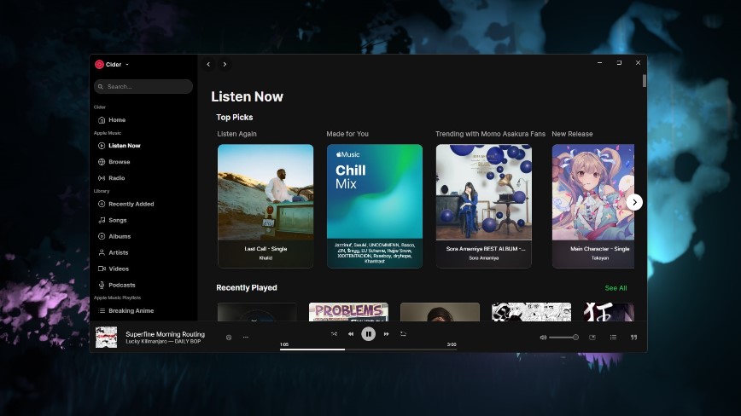This screenshot has width=741, height=416.
Task: Click the Albums disc icon
Action: (101, 236)
